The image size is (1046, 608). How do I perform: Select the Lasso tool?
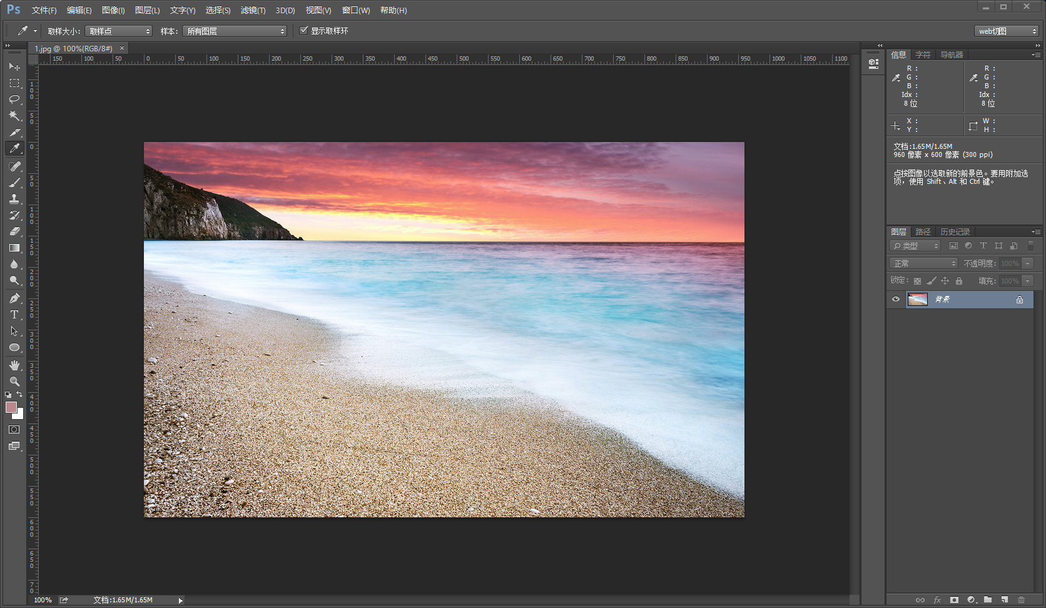[14, 99]
